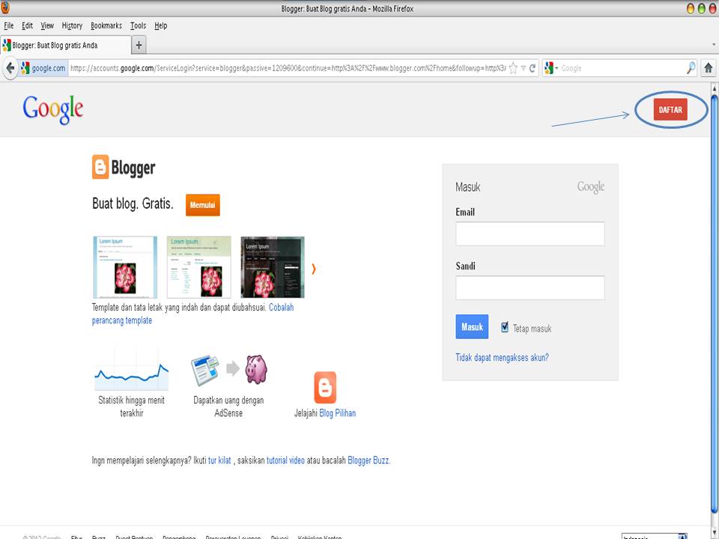Click the Google logo in header
Screen dimensions: 719x539
[53, 109]
